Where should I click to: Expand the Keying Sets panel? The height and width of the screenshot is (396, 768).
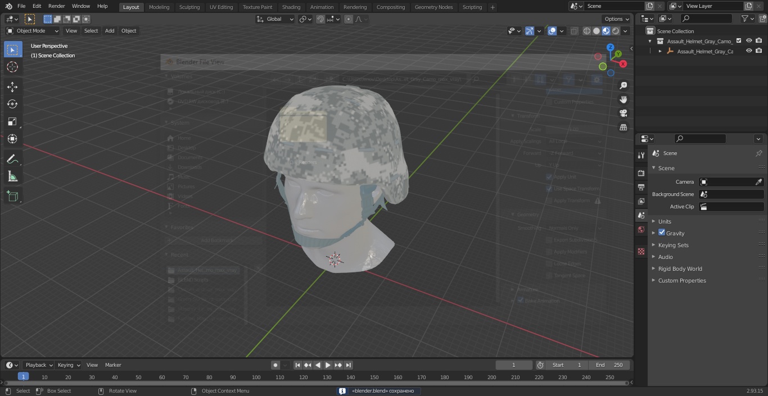(673, 245)
